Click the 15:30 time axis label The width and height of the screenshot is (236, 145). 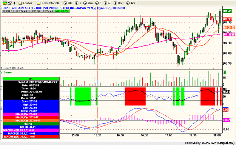(x=97, y=135)
